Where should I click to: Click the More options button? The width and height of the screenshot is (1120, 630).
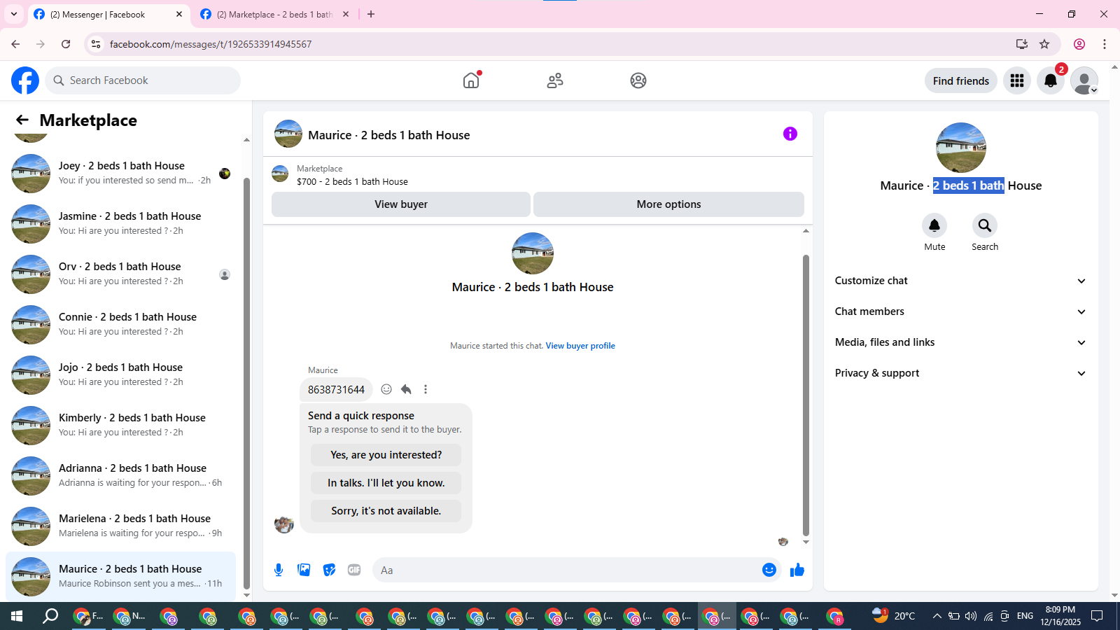click(x=668, y=204)
